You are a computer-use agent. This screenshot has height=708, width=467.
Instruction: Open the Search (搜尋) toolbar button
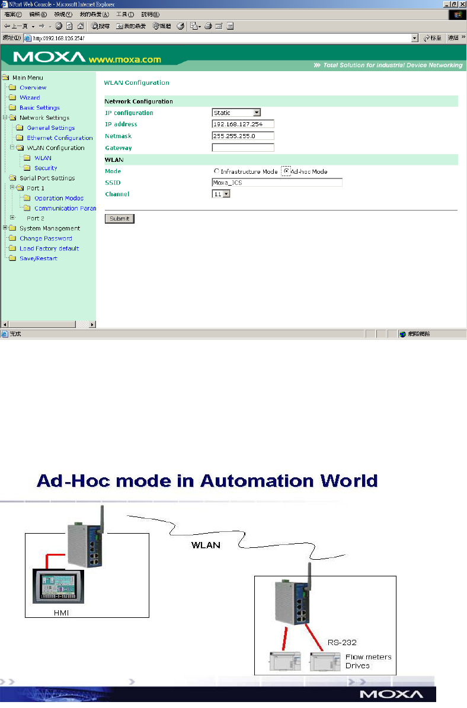(x=100, y=26)
